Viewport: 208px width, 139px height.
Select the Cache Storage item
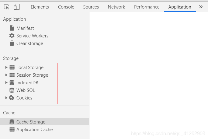click(45, 122)
